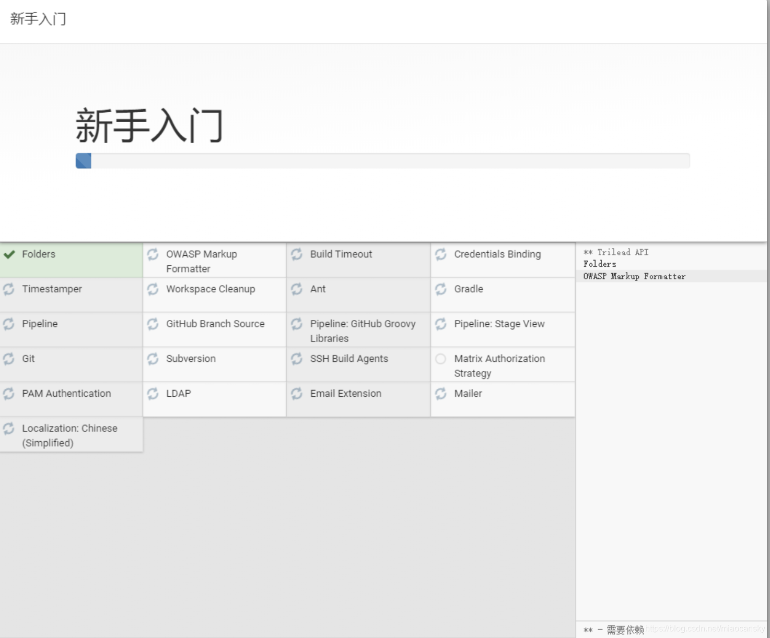Click the spinner icon next to SSH Build Agents
770x638 pixels.
297,359
